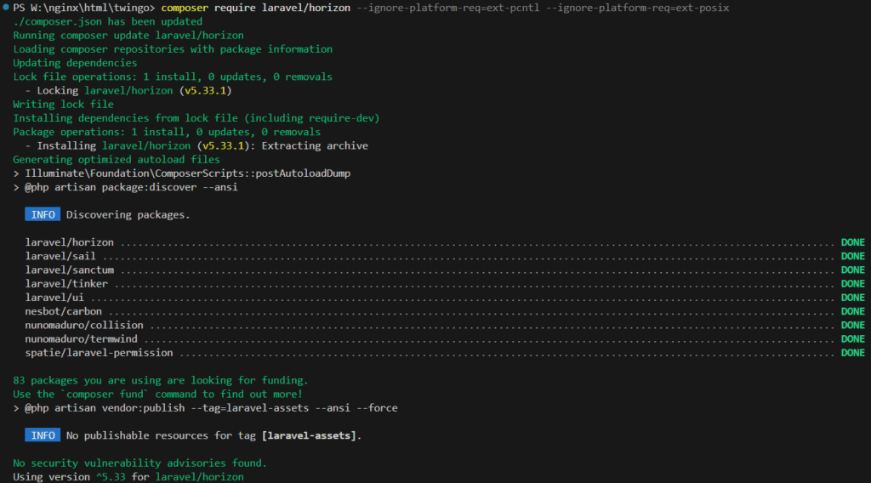This screenshot has height=483, width=871.
Task: Click 'Extracting archive' text
Action: (315, 146)
